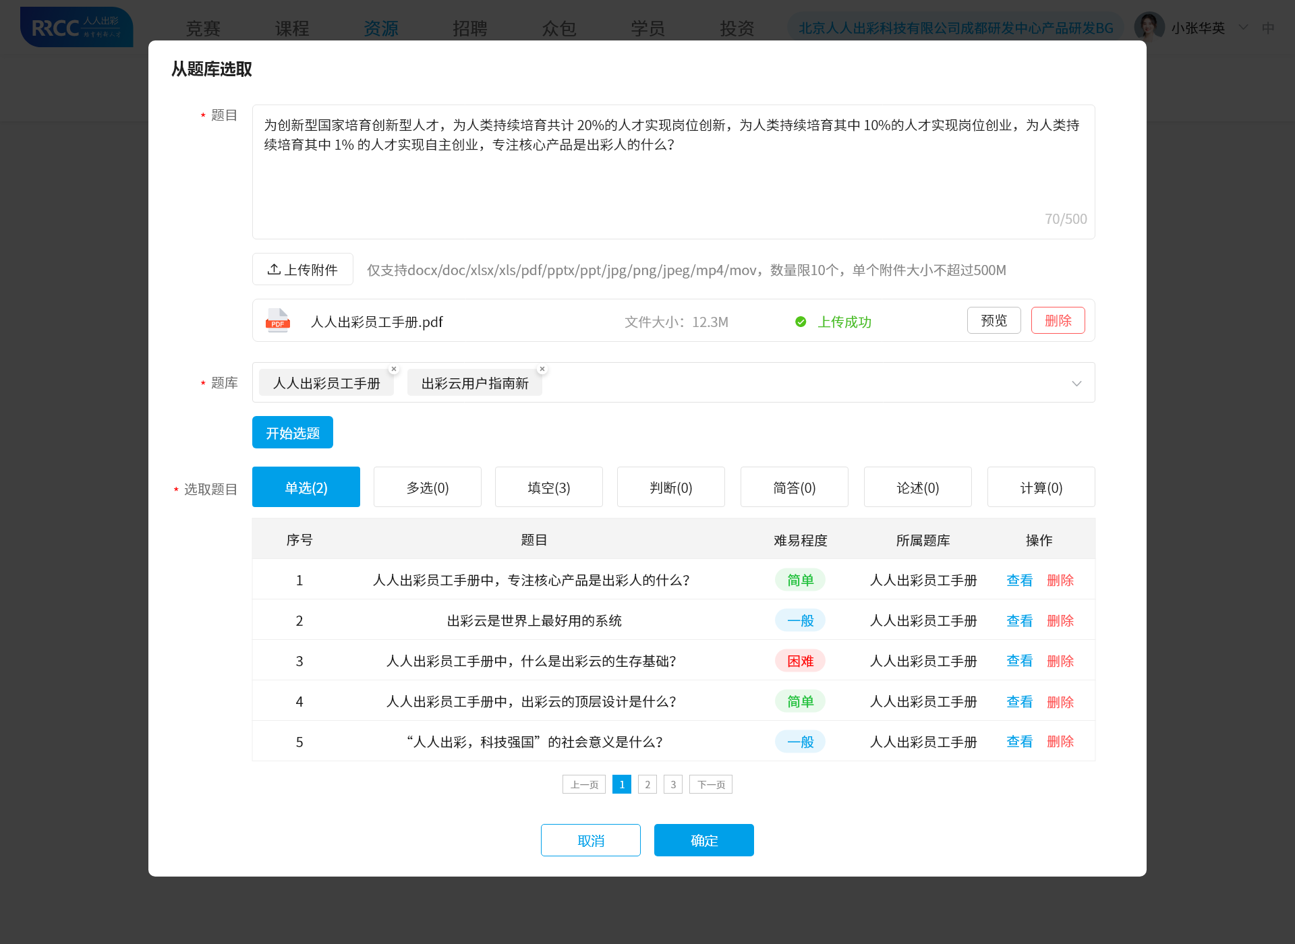The image size is (1295, 944).
Task: Remove the 人人出彩员工手册 tag with its x
Action: (394, 369)
